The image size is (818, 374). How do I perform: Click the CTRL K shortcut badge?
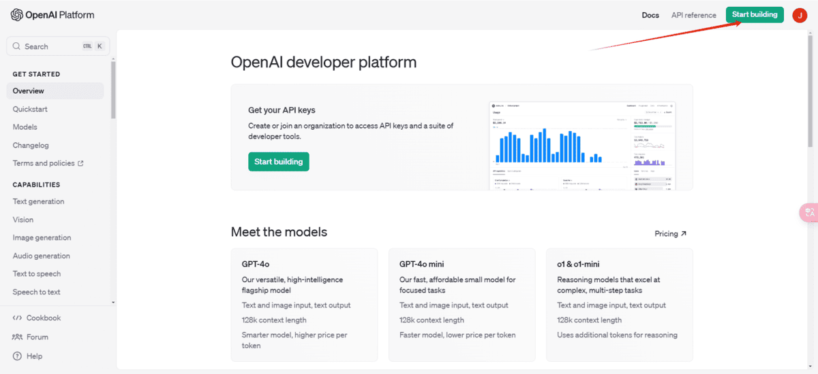click(x=93, y=46)
